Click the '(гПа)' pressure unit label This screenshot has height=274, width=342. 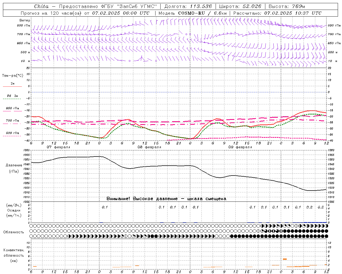pyautogui.click(x=14, y=171)
